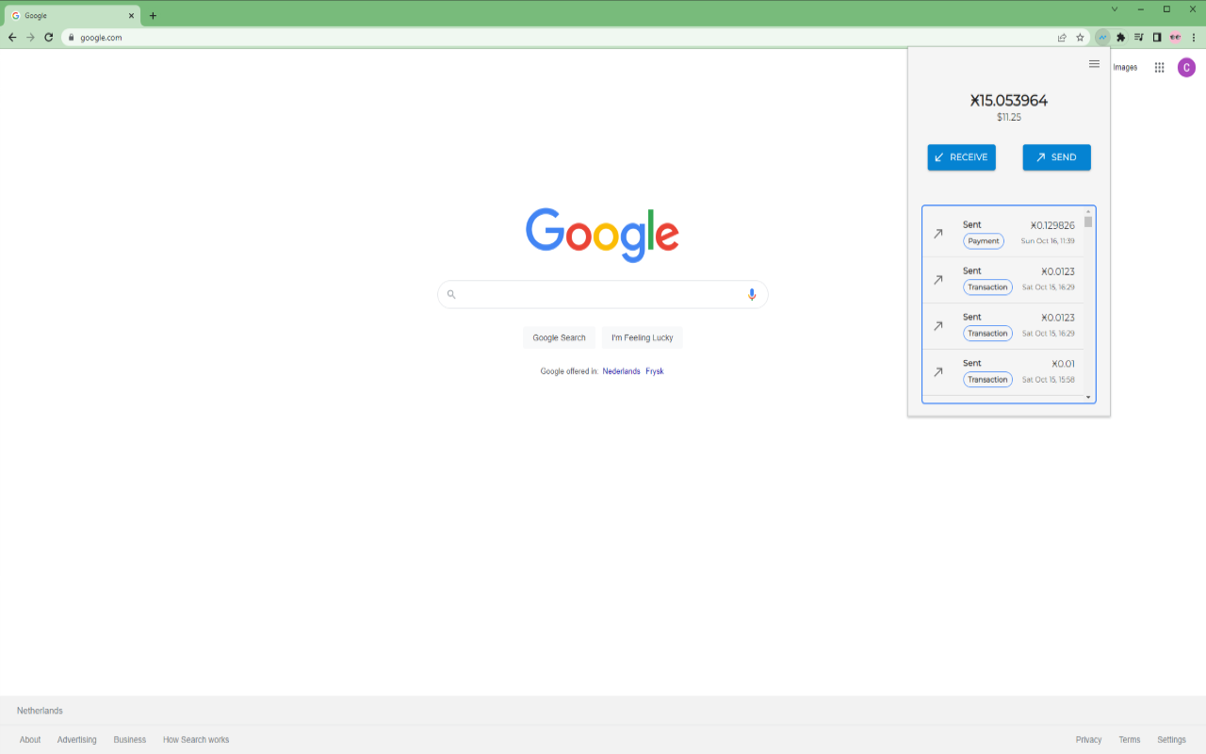This screenshot has width=1206, height=754.
Task: Open the Chrome three-dot menu
Action: coord(1194,38)
